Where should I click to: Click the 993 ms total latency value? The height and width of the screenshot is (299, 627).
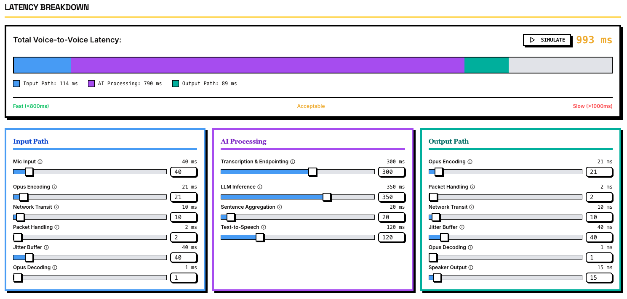(x=594, y=40)
